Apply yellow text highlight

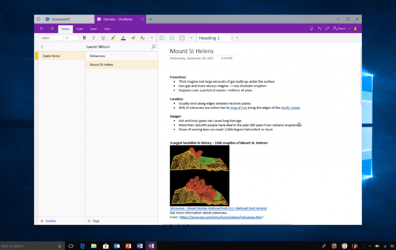pos(113,38)
